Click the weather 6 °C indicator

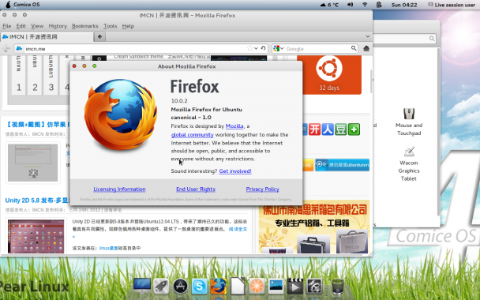pos(329,5)
